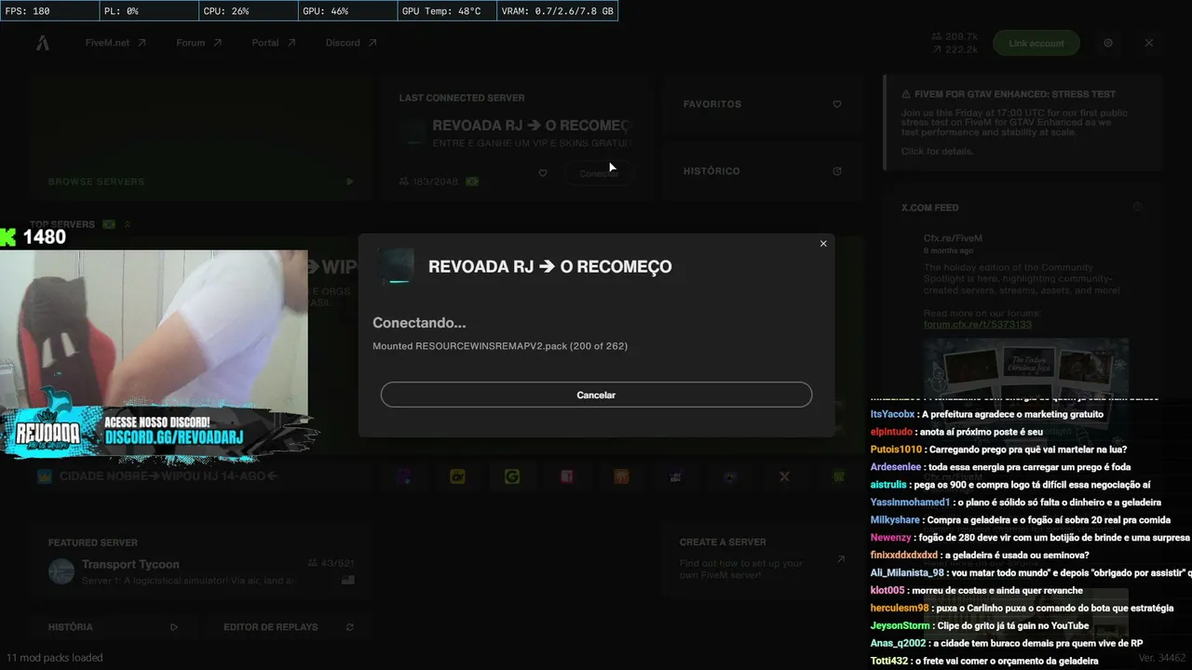
Task: Click the 11 mod packs loaded status
Action: pos(55,658)
